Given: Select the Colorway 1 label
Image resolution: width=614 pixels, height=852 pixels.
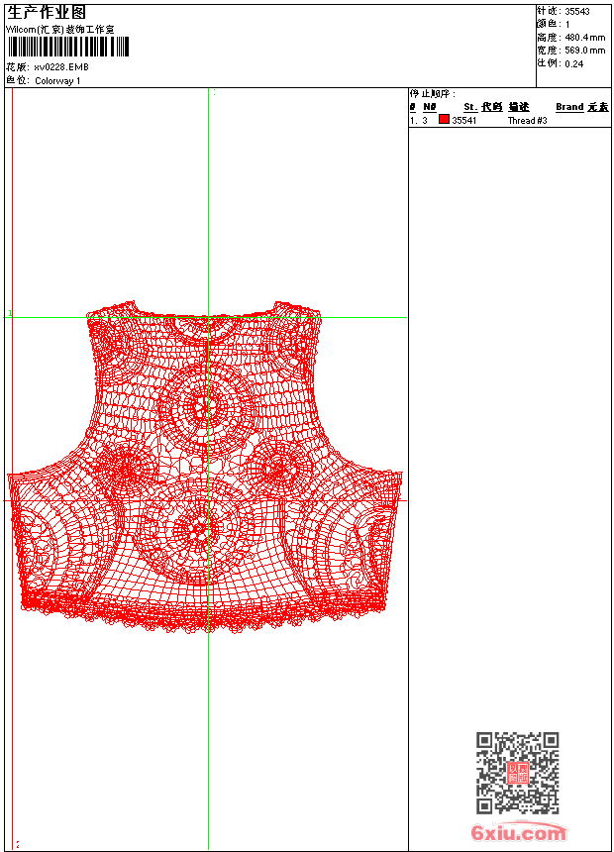Looking at the screenshot, I should click(x=57, y=81).
